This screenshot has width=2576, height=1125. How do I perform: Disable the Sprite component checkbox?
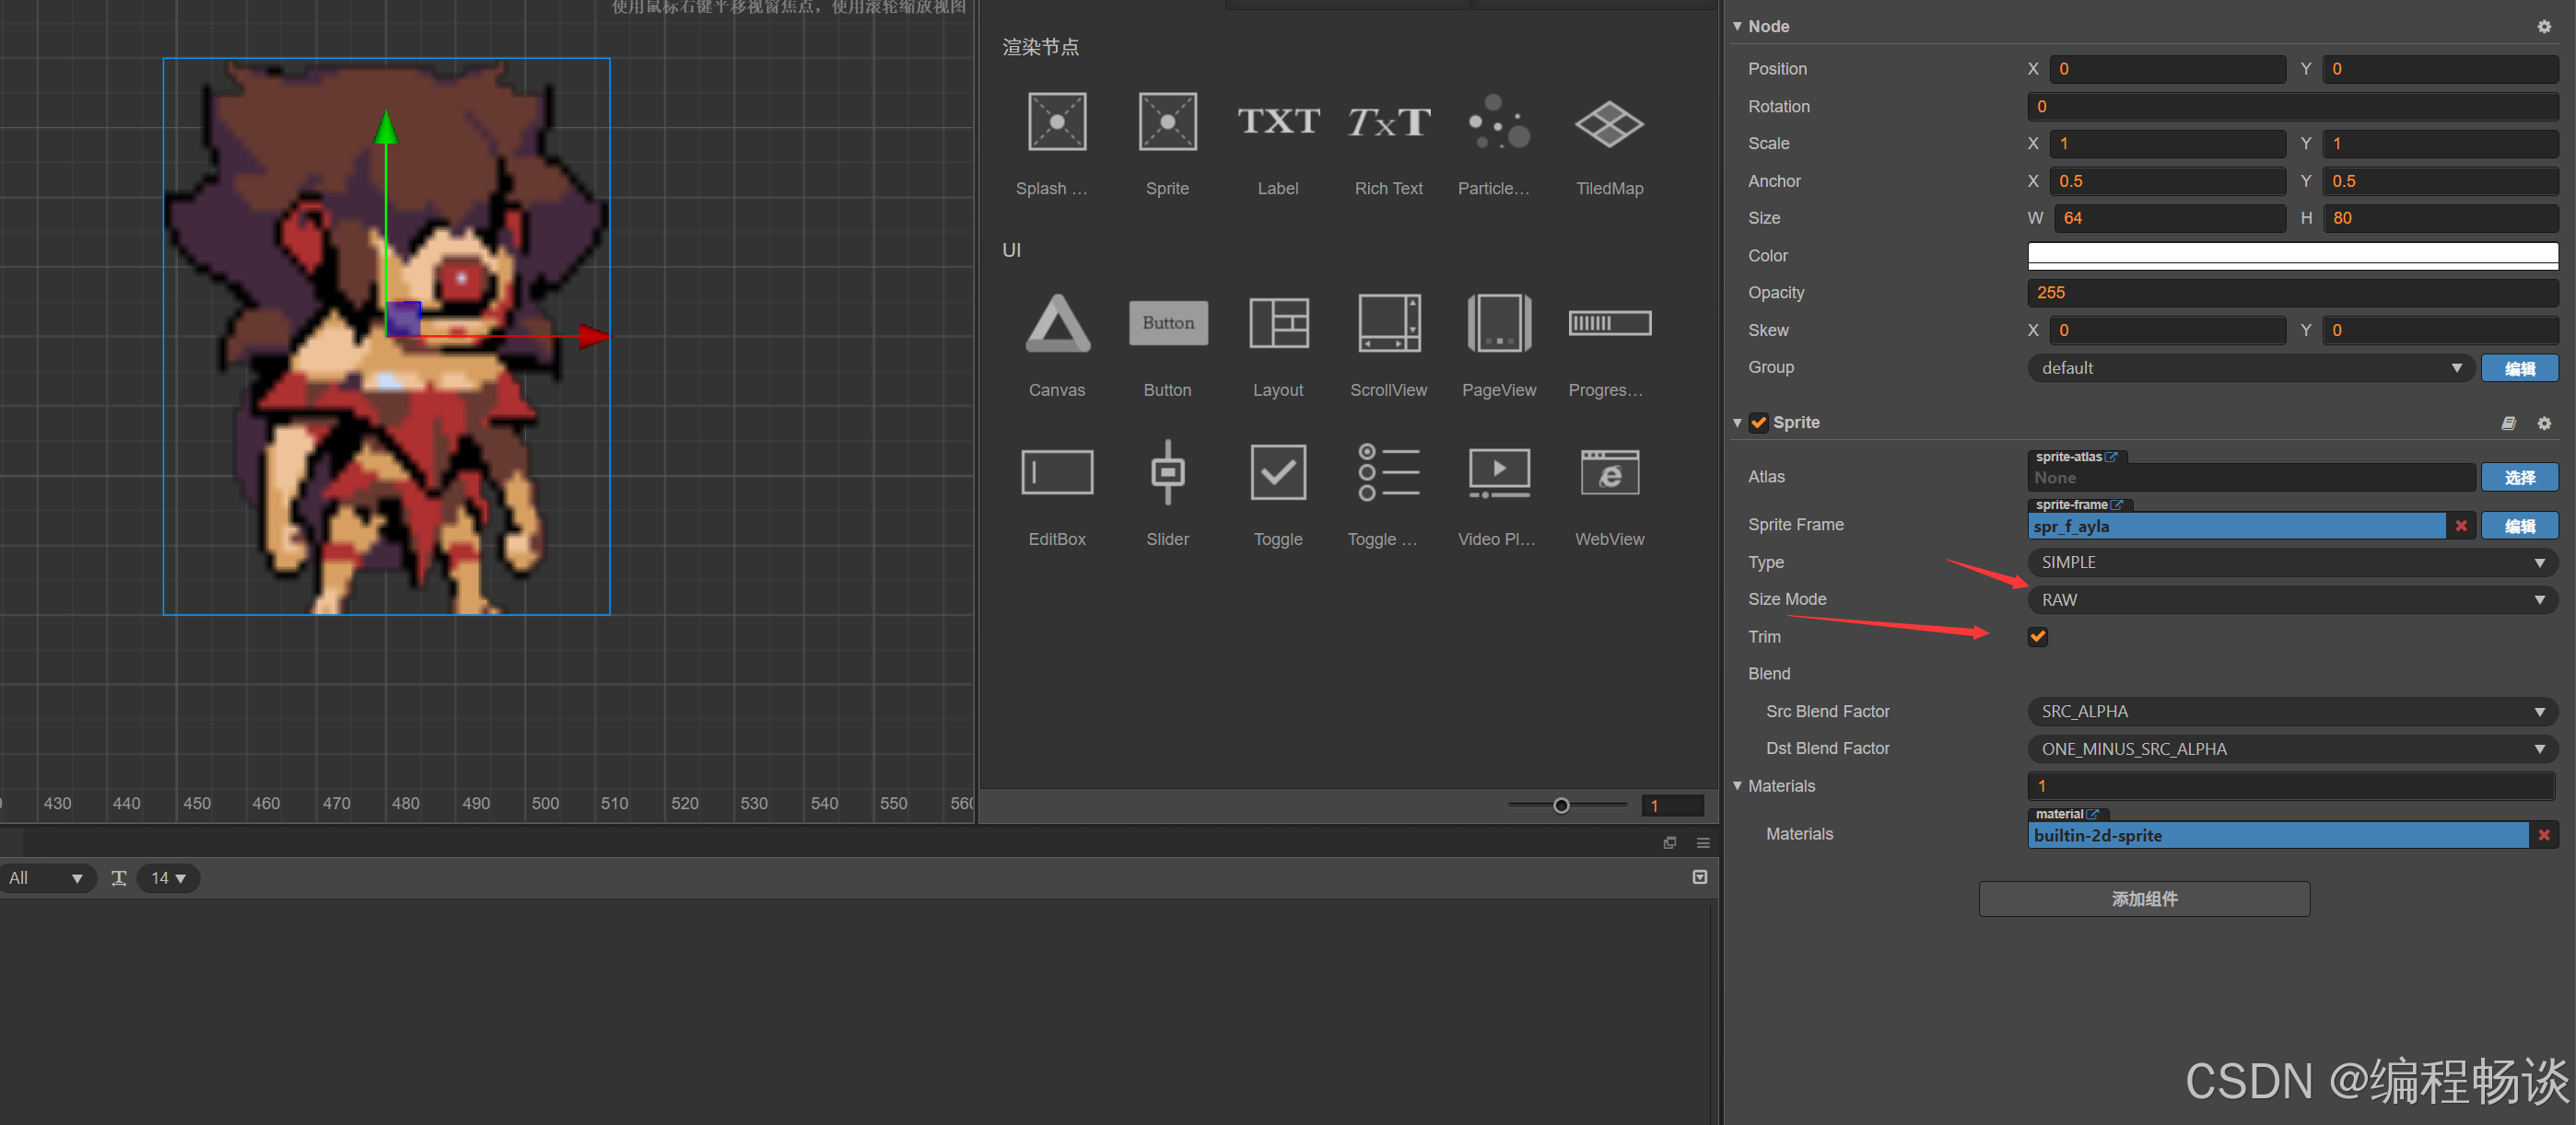point(1758,423)
